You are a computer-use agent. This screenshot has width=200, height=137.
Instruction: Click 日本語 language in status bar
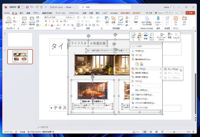(x=22, y=132)
